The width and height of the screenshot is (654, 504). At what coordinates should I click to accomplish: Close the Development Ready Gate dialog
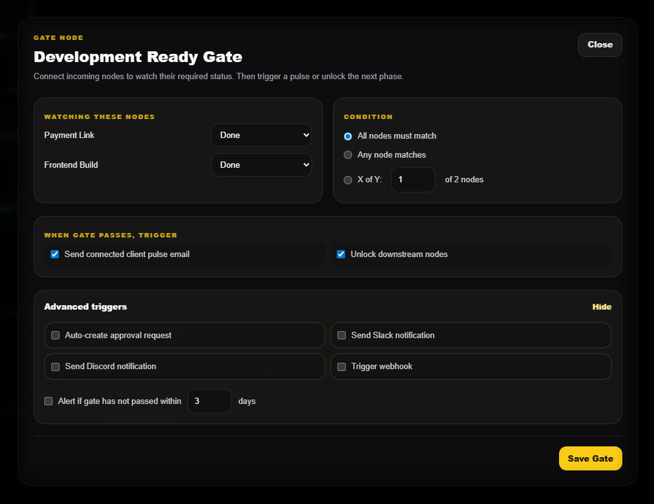click(599, 44)
